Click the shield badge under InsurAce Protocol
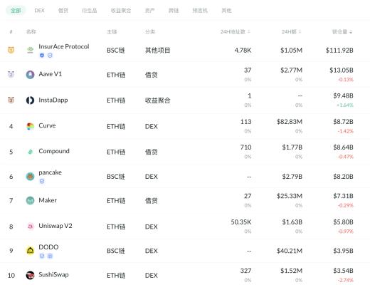 pos(42,56)
